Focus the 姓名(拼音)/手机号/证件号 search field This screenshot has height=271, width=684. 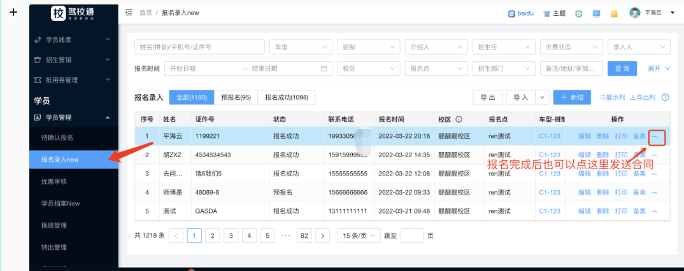[x=200, y=47]
